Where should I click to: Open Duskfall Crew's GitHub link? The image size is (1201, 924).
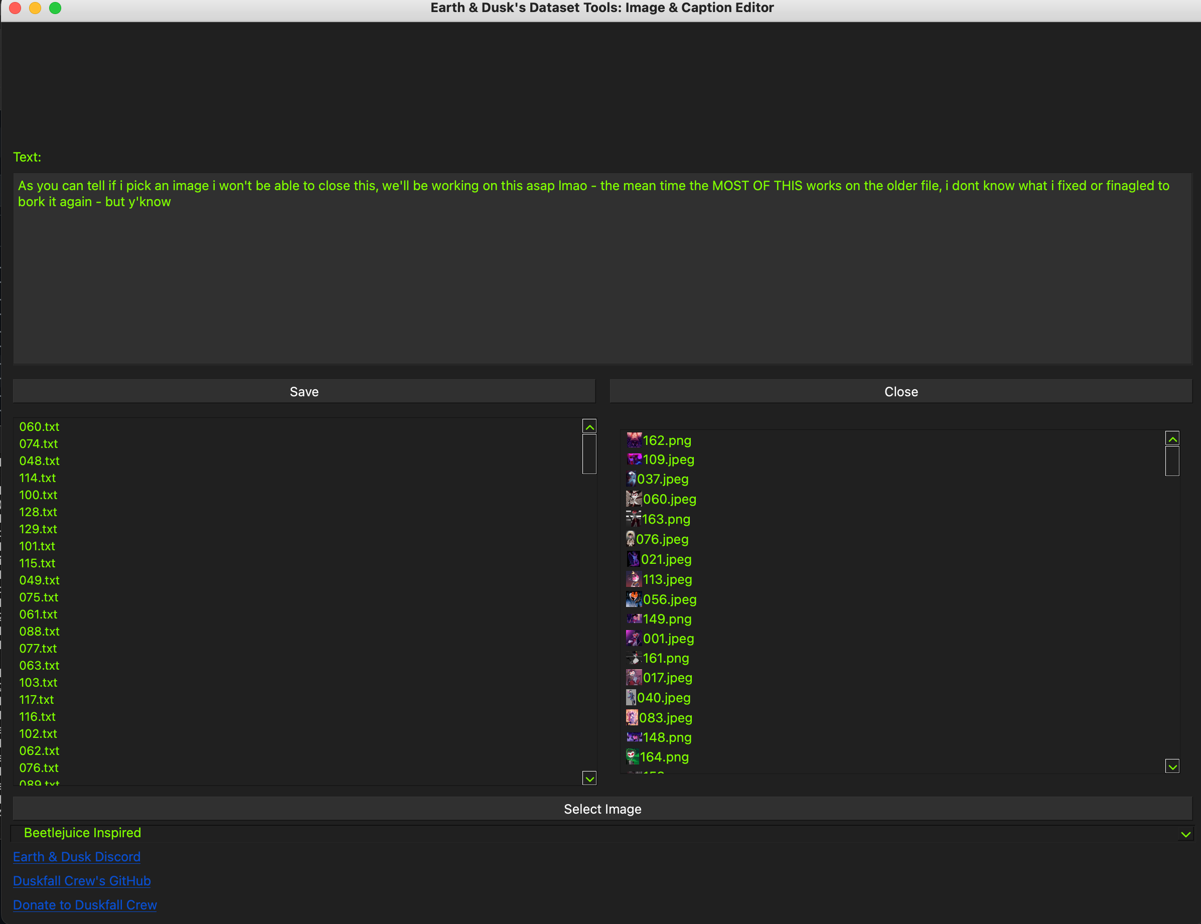(81, 881)
